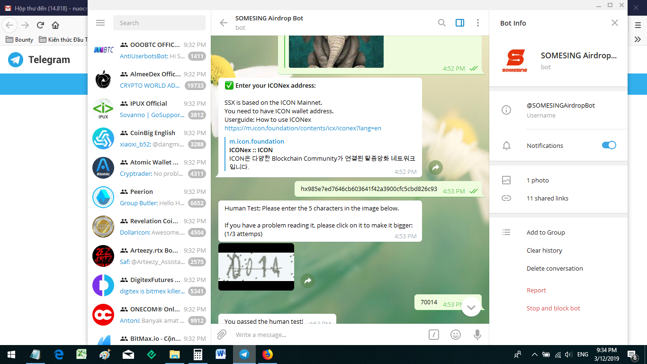Viewport: 647px width, 364px height.
Task: Click the Write a message field
Action: click(327, 335)
